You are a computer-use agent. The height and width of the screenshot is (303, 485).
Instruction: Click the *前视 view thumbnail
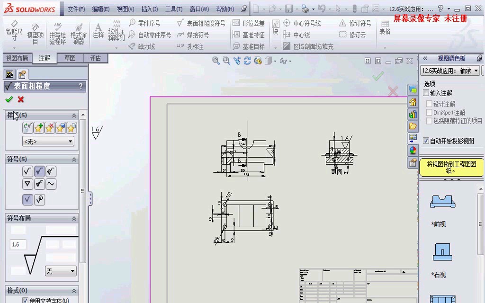point(441,202)
